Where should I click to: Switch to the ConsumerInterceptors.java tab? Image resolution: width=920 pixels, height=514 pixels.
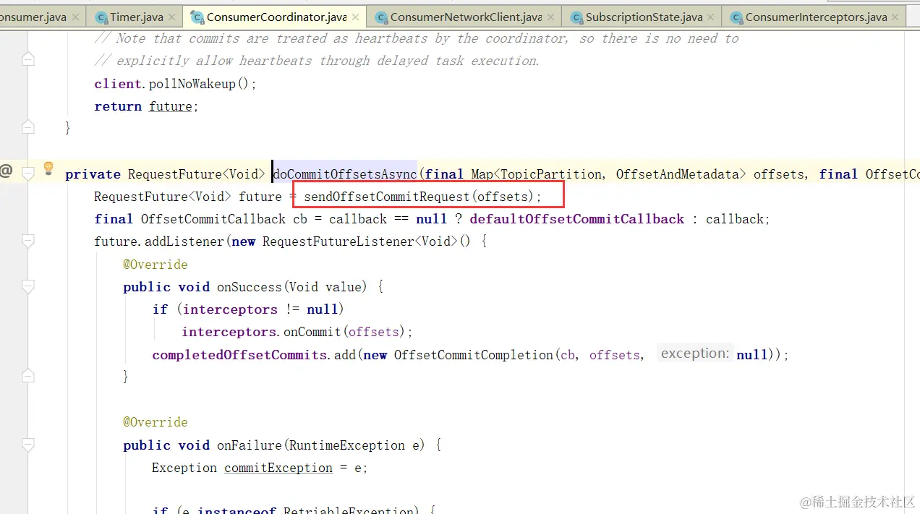click(814, 17)
